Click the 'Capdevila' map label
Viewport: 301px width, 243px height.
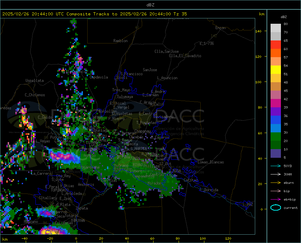tap(99, 77)
